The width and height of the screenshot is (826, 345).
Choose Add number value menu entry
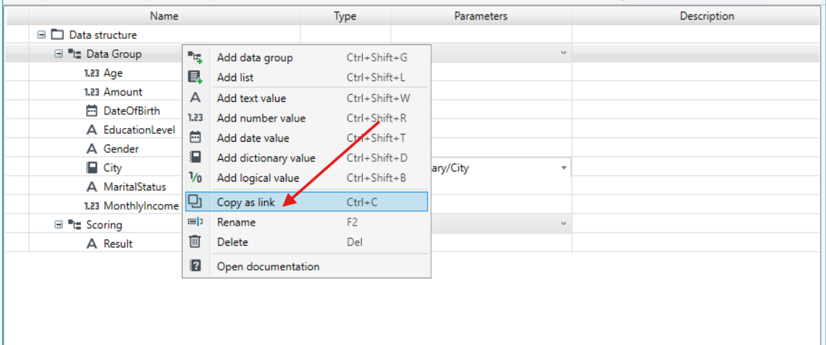307,119
